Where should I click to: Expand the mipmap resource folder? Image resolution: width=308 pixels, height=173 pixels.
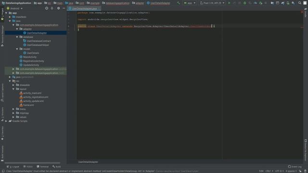point(13,113)
